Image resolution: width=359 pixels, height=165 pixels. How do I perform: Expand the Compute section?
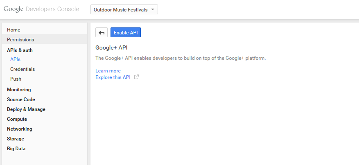click(x=17, y=119)
